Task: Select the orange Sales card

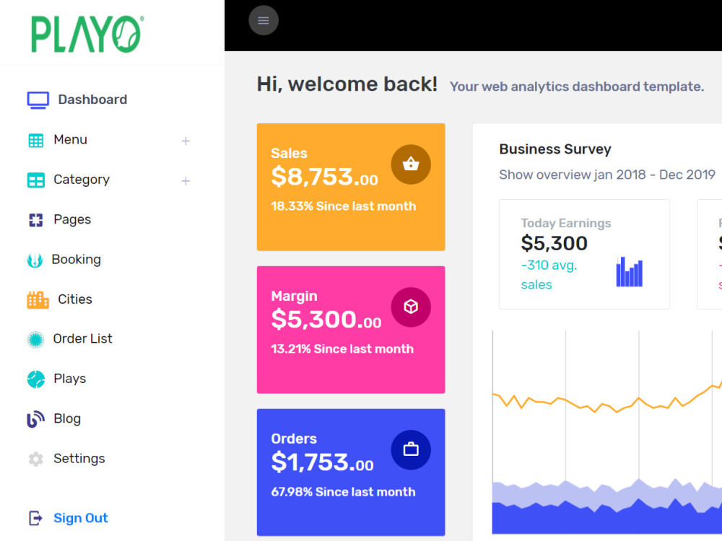Action: (351, 187)
